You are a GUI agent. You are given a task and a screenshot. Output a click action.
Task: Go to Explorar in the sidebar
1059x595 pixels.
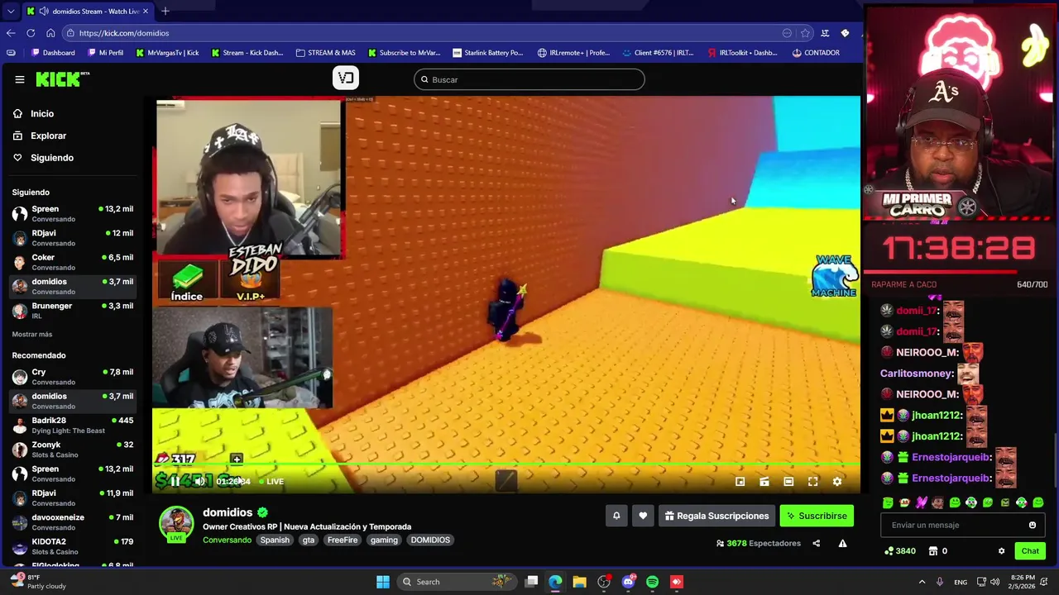48,136
